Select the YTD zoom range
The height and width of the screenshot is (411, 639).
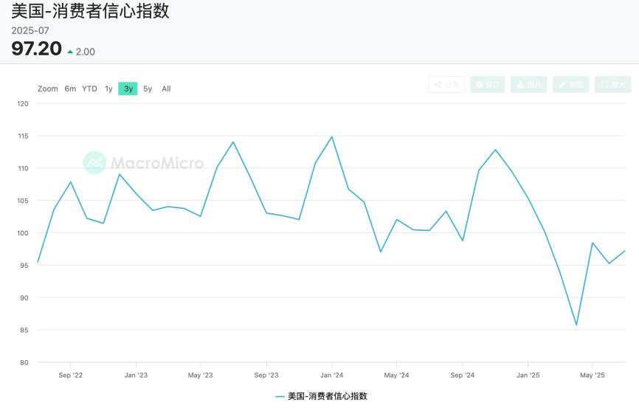tap(89, 89)
